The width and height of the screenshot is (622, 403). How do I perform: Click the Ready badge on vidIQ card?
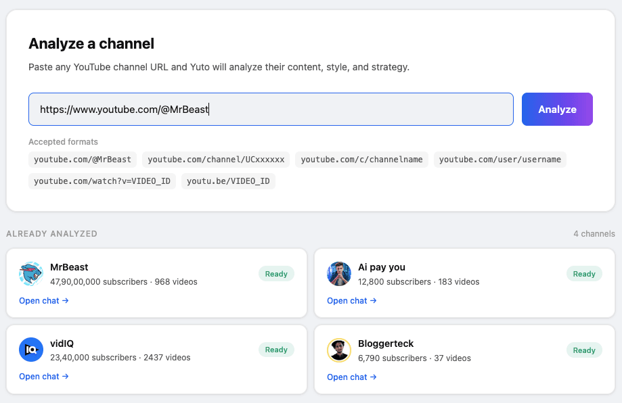click(276, 350)
